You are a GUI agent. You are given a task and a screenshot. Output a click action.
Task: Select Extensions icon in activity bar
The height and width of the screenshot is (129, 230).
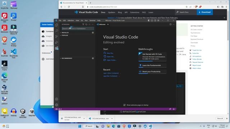point(57,48)
